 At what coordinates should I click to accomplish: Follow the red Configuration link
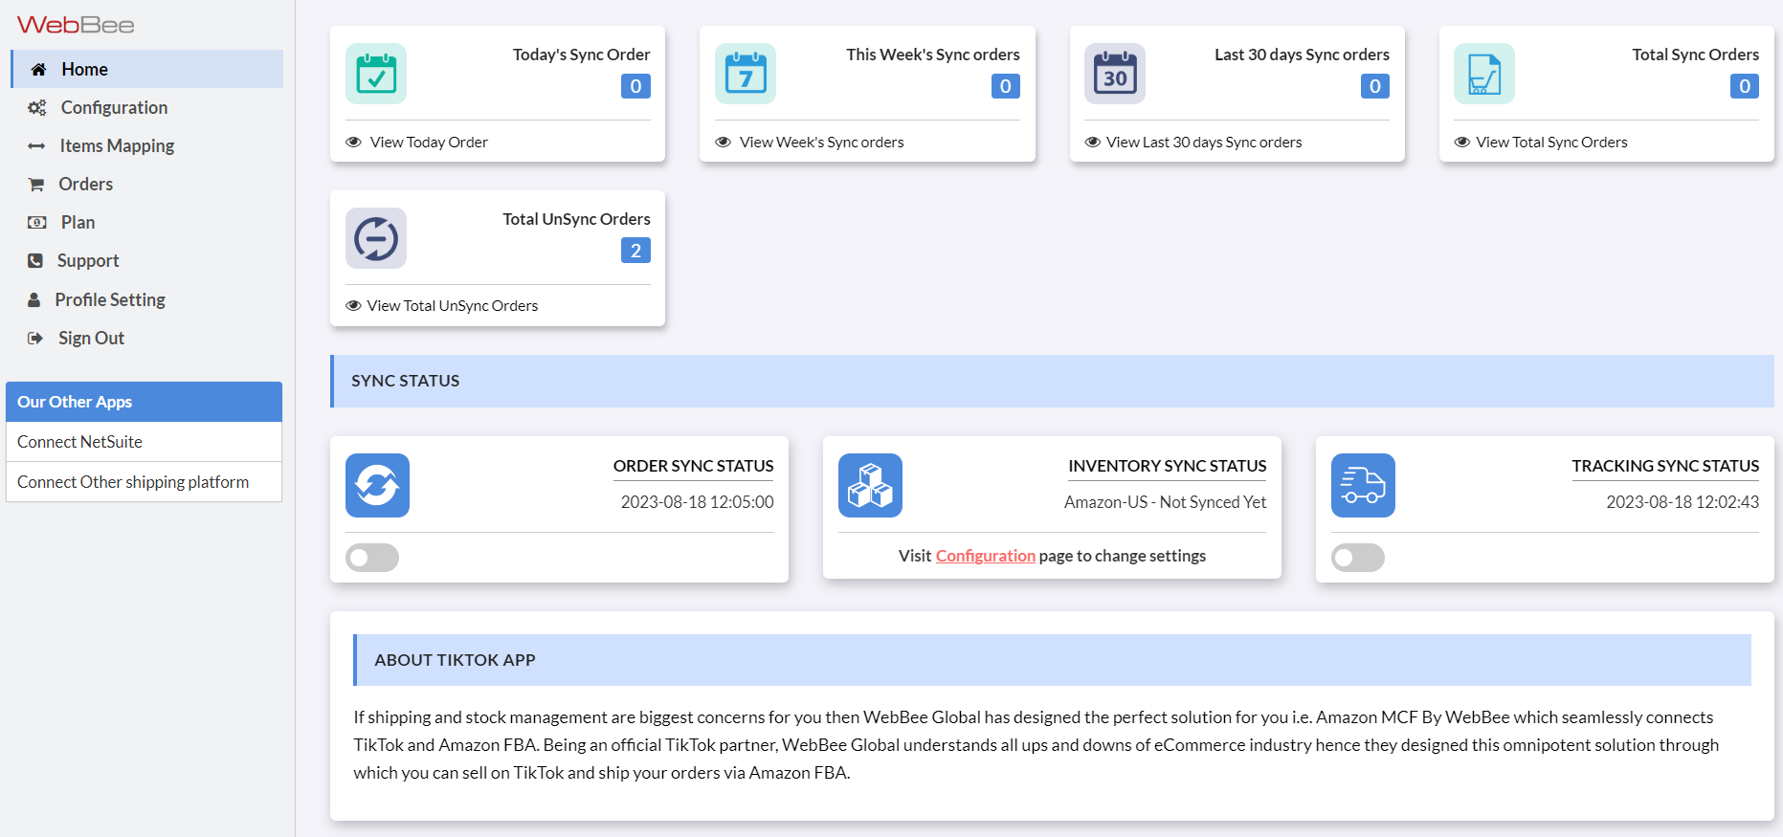[x=985, y=556]
